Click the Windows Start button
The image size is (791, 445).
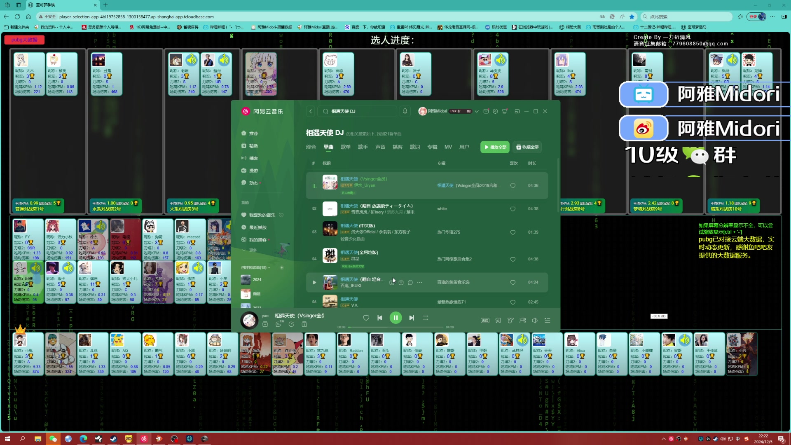7,439
